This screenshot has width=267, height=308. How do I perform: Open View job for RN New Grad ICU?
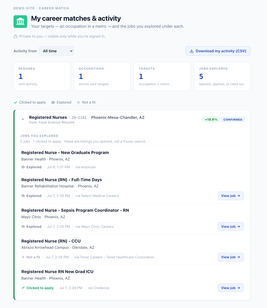click(231, 288)
